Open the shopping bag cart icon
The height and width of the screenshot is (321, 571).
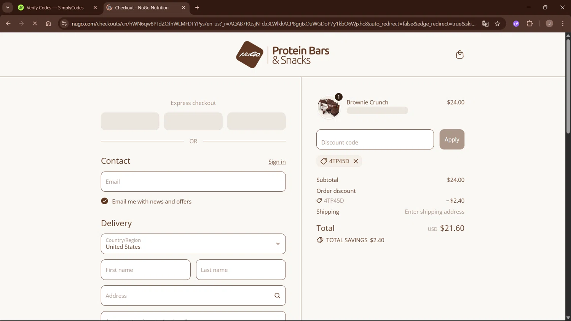click(x=459, y=54)
